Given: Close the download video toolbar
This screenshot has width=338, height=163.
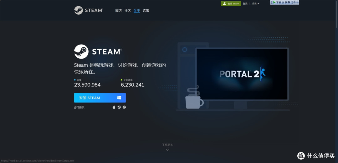Looking at the screenshot, I should pyautogui.click(x=298, y=2).
